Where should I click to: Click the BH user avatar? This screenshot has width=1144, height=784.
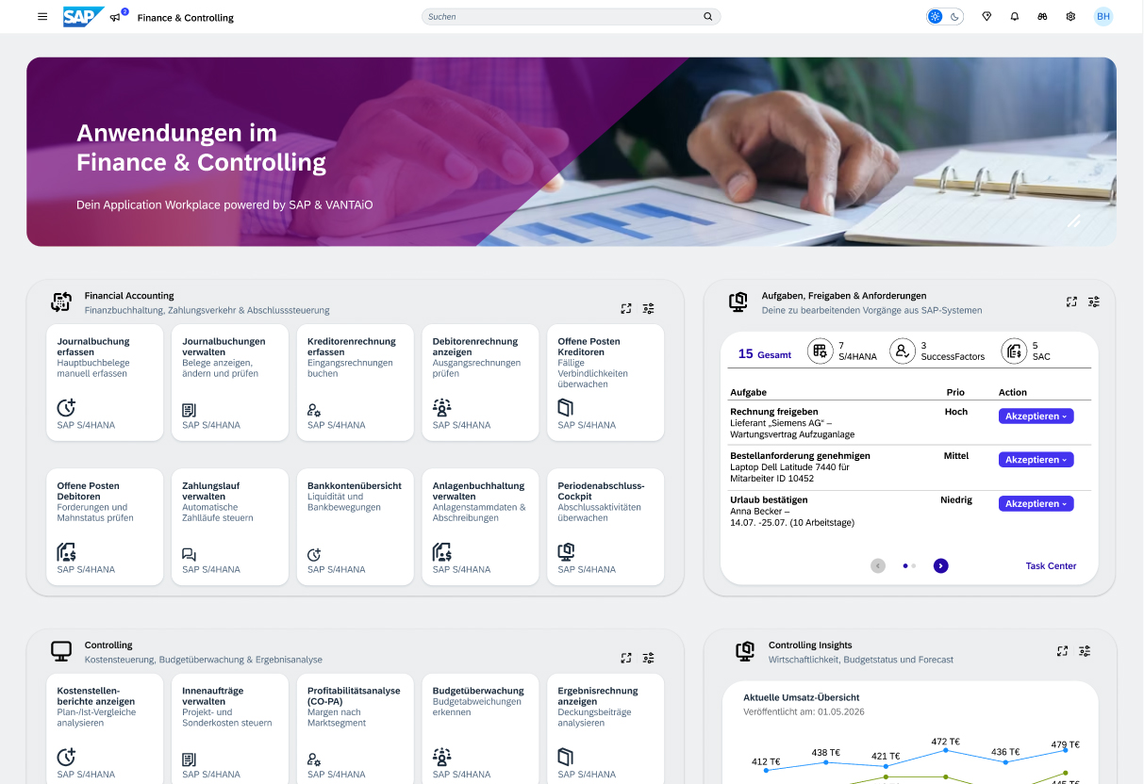pyautogui.click(x=1103, y=17)
